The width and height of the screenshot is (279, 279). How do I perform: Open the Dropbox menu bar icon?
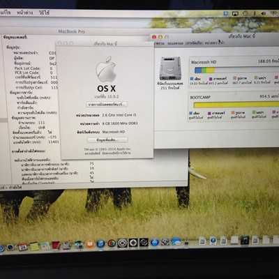[x=226, y=13]
